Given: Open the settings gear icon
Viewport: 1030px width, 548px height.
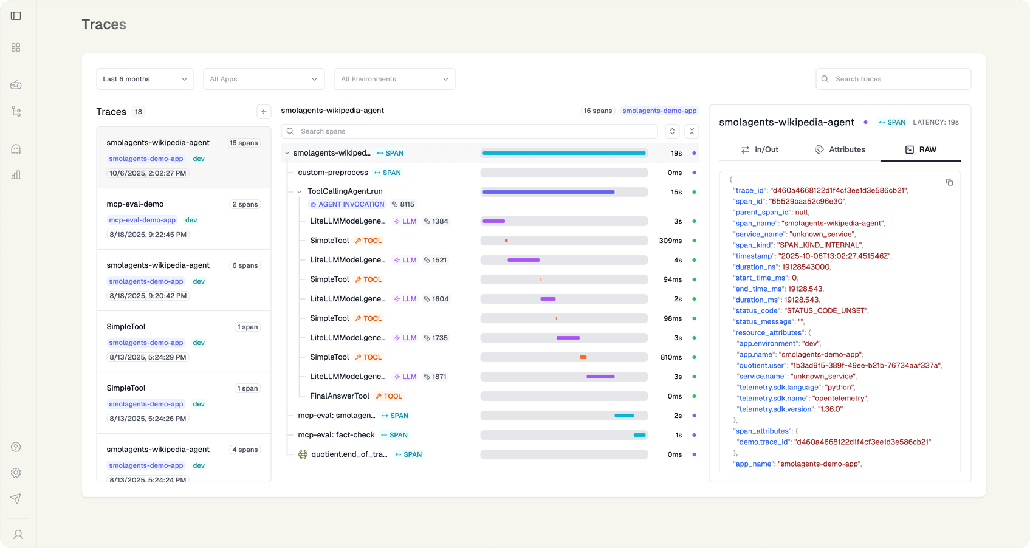Looking at the screenshot, I should pos(16,472).
